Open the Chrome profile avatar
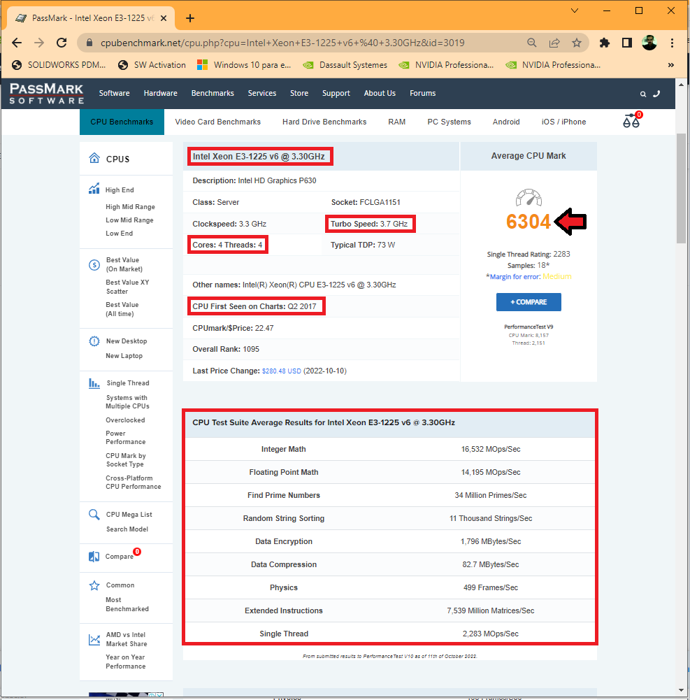The image size is (690, 700). (x=649, y=43)
